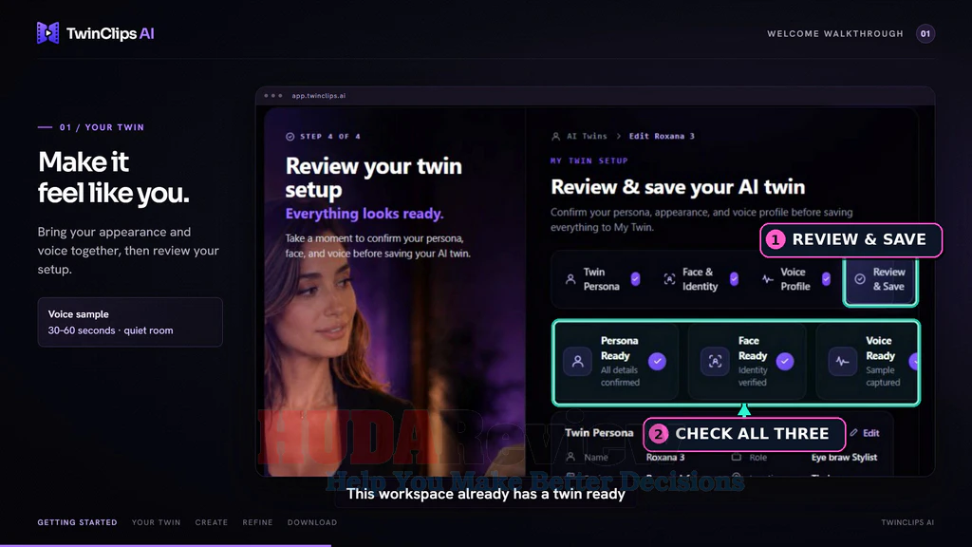
Task: Click the Roxana 3 name value
Action: click(x=665, y=457)
